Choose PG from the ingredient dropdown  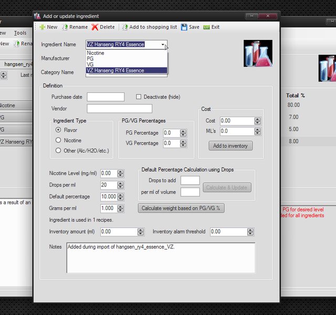pyautogui.click(x=90, y=59)
